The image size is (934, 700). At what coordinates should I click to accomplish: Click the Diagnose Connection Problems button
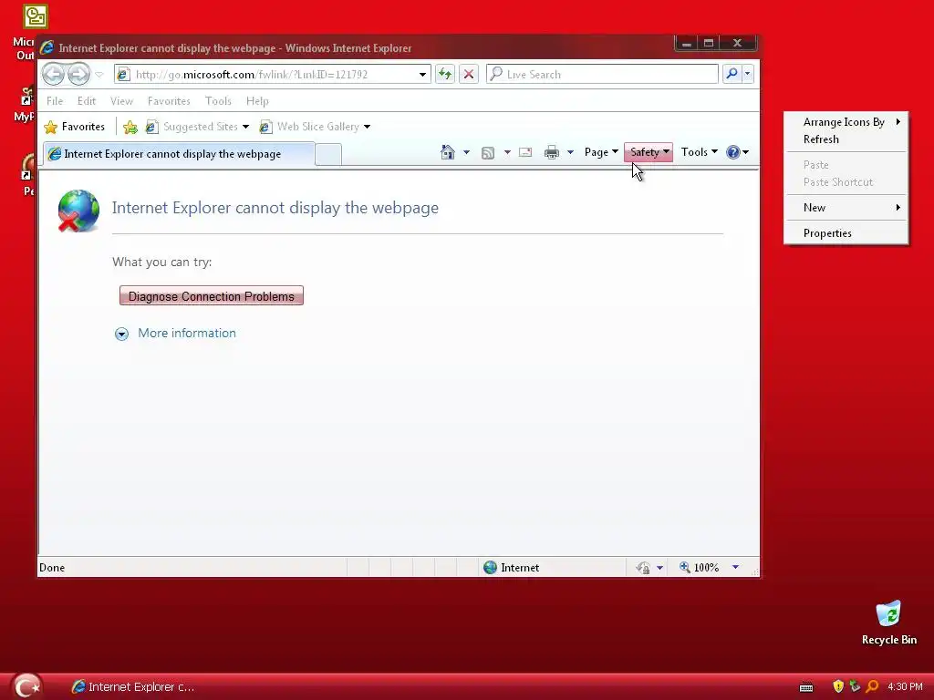[212, 296]
